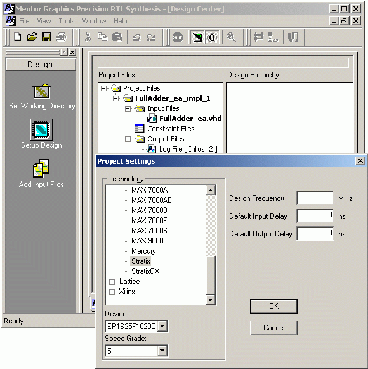Select MAX 9000 technology
This screenshot has width=368, height=369.
tap(147, 241)
